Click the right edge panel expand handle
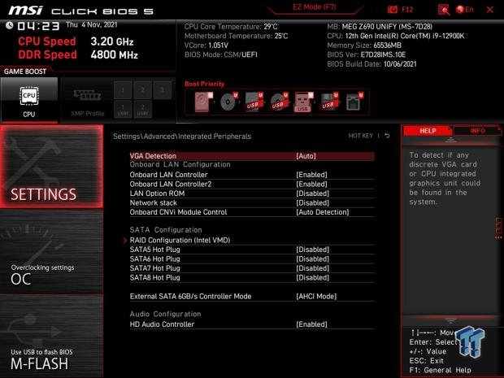The height and width of the screenshot is (378, 504). pos(498,228)
